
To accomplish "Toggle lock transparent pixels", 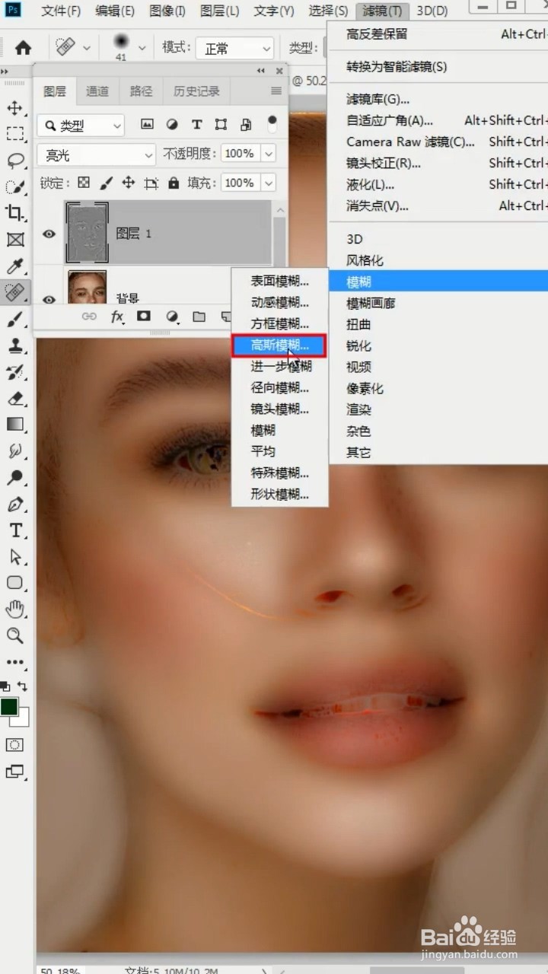I will (84, 183).
